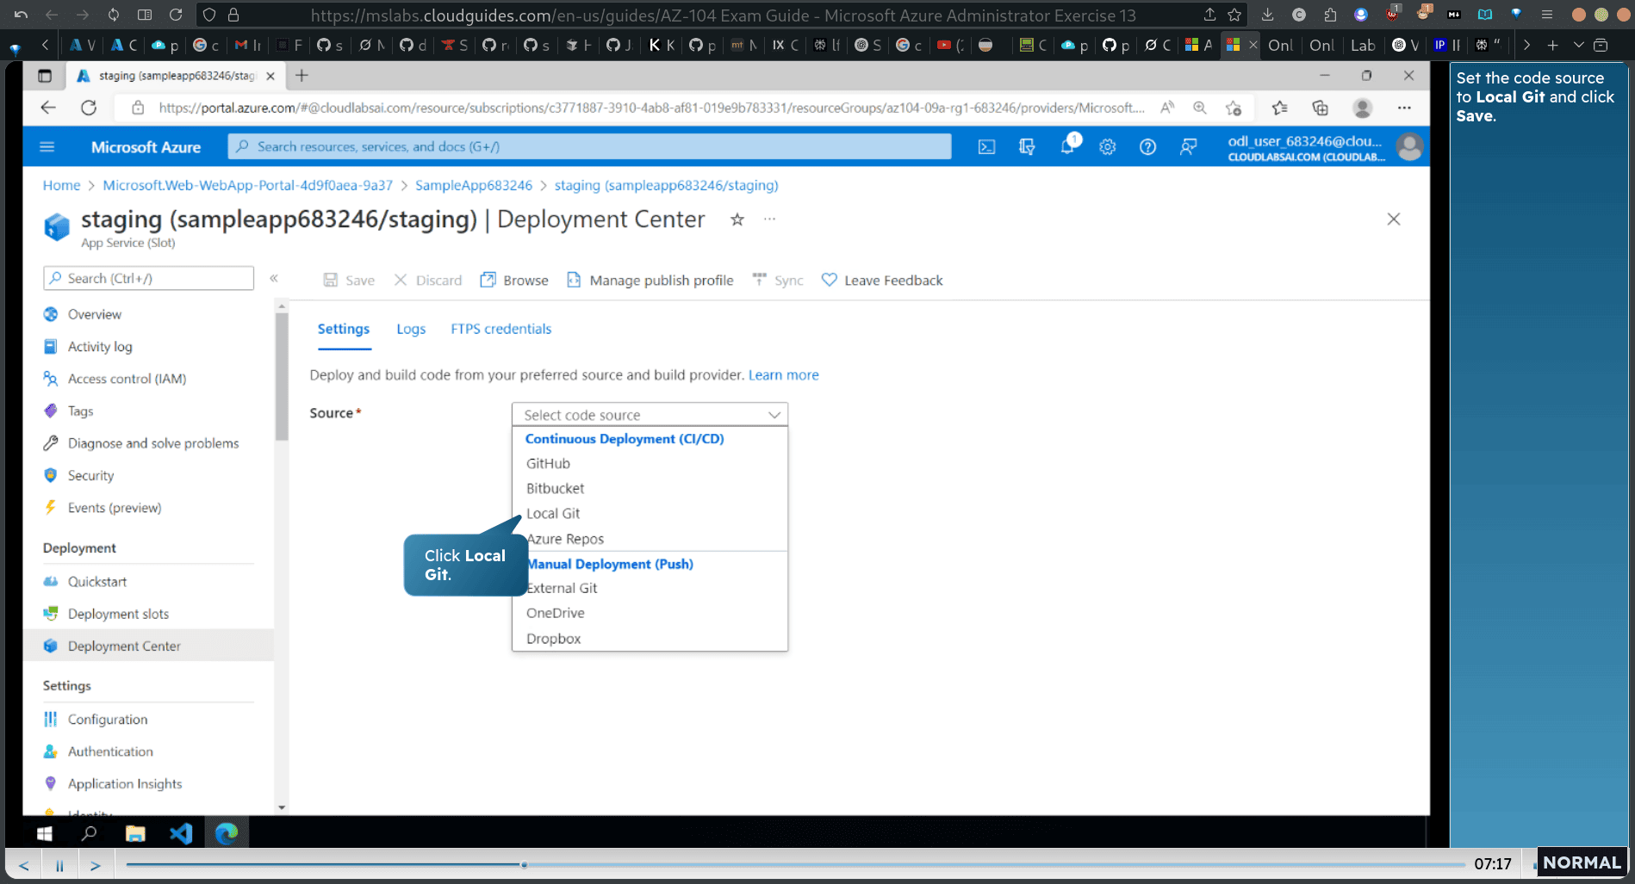The height and width of the screenshot is (884, 1635).
Task: Pause the guide playback
Action: pyautogui.click(x=59, y=865)
